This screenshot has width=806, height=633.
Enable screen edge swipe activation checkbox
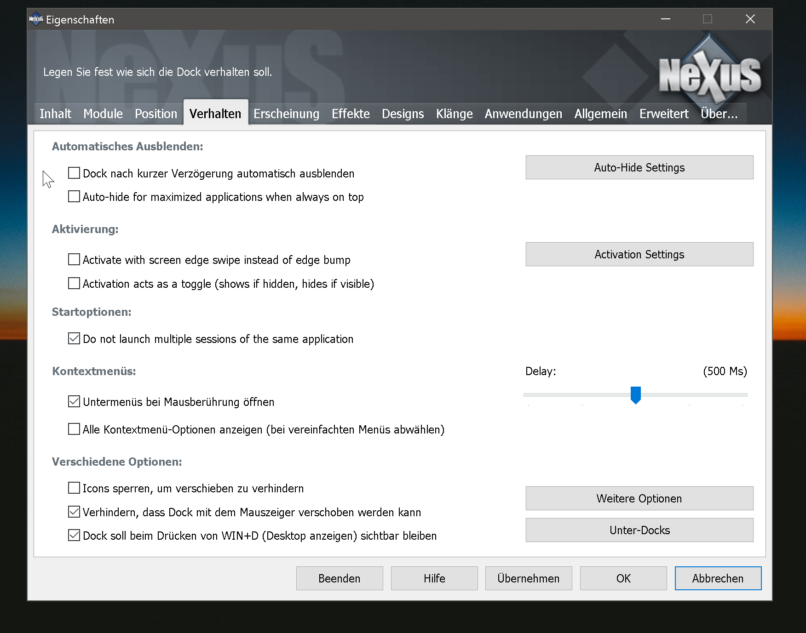(x=74, y=260)
